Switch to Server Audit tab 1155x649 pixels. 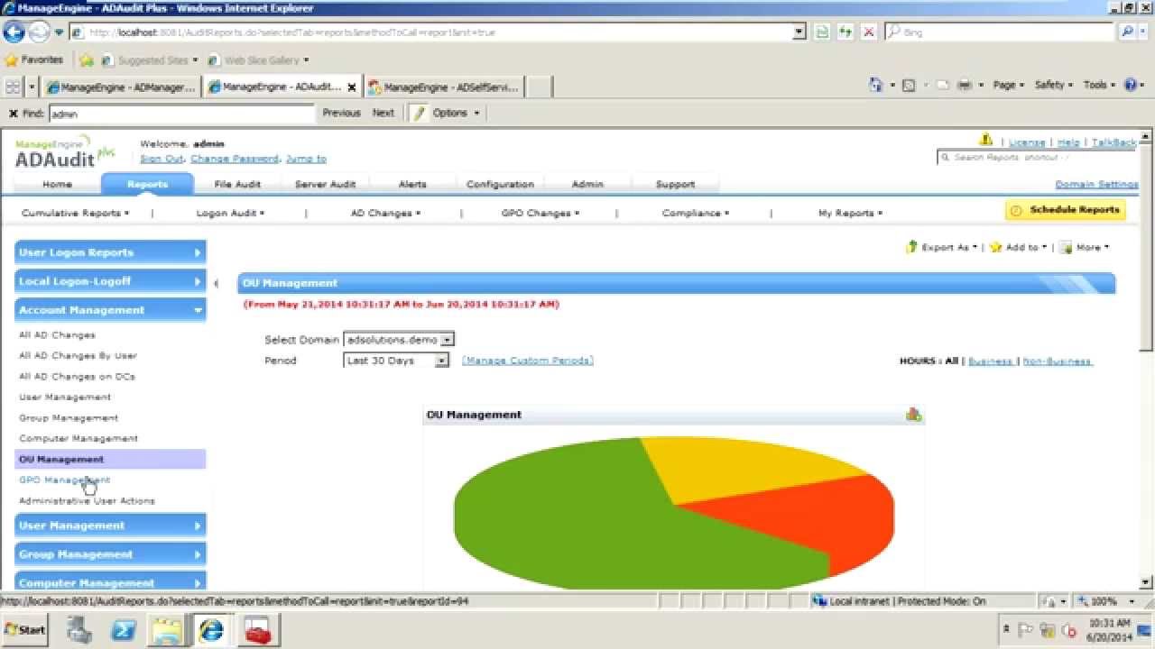pyautogui.click(x=325, y=184)
